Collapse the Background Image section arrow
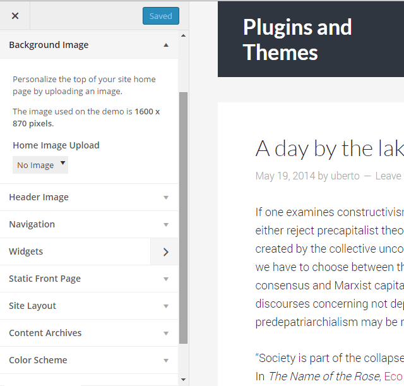404x386 pixels. (166, 45)
